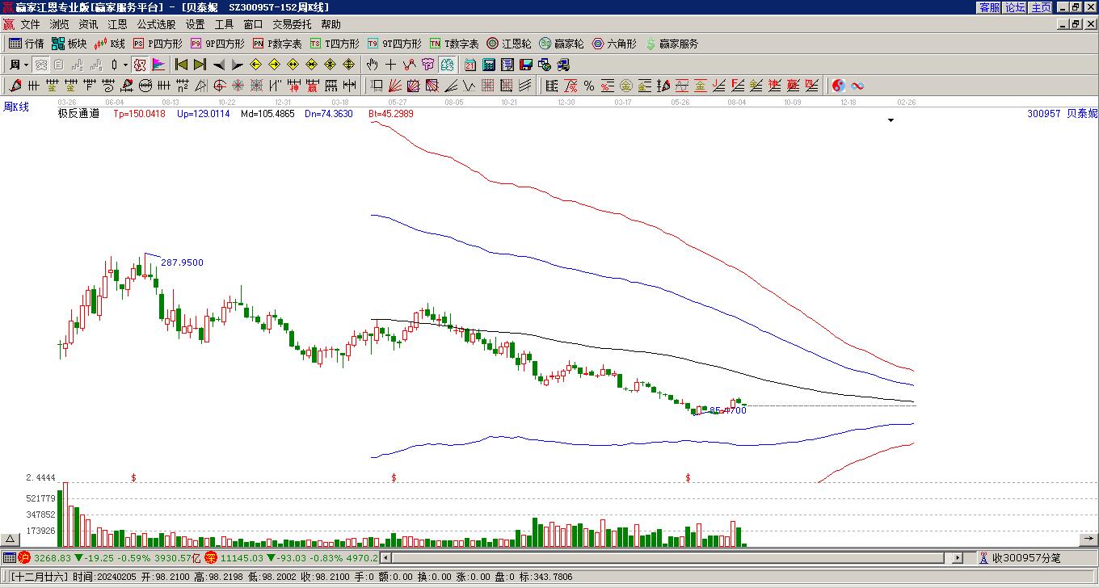Click the calendar icon in toolbar
Viewport: 1099px width, 588px height.
[x=470, y=65]
